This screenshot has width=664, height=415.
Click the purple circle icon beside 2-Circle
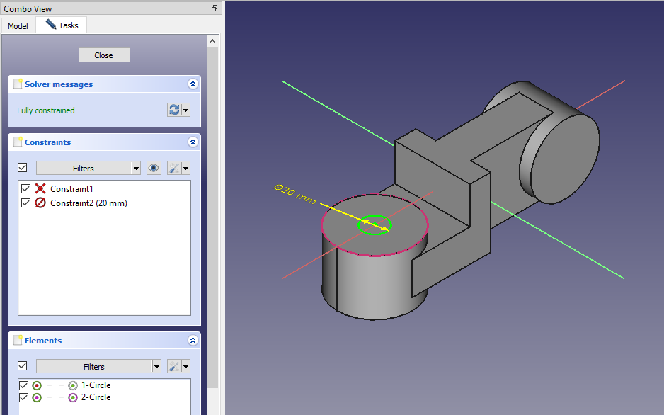pos(73,397)
